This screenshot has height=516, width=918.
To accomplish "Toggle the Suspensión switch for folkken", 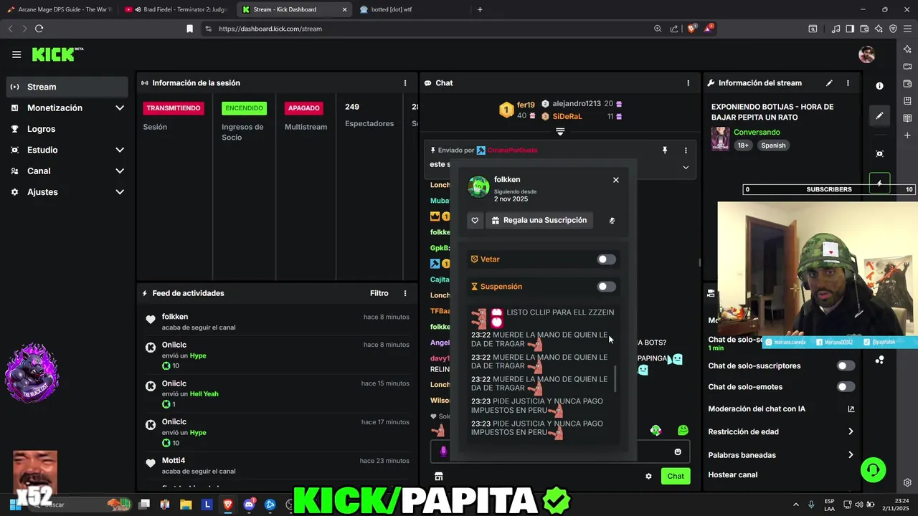I will point(606,287).
